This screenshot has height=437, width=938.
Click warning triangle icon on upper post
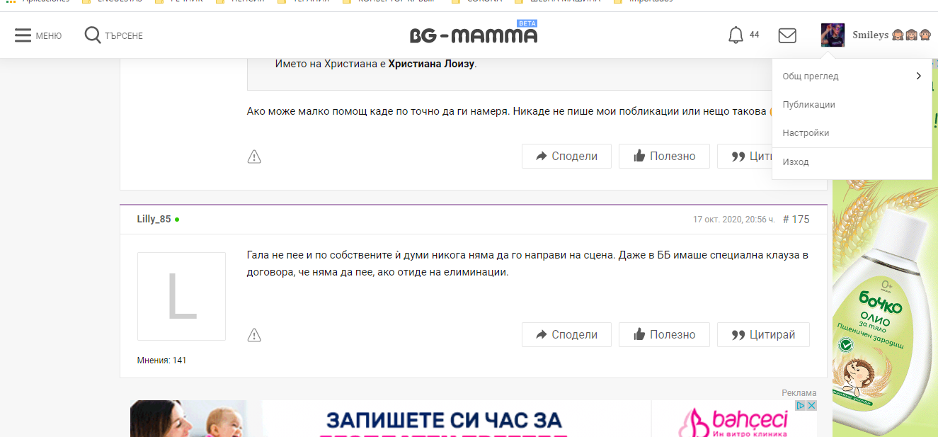254,157
